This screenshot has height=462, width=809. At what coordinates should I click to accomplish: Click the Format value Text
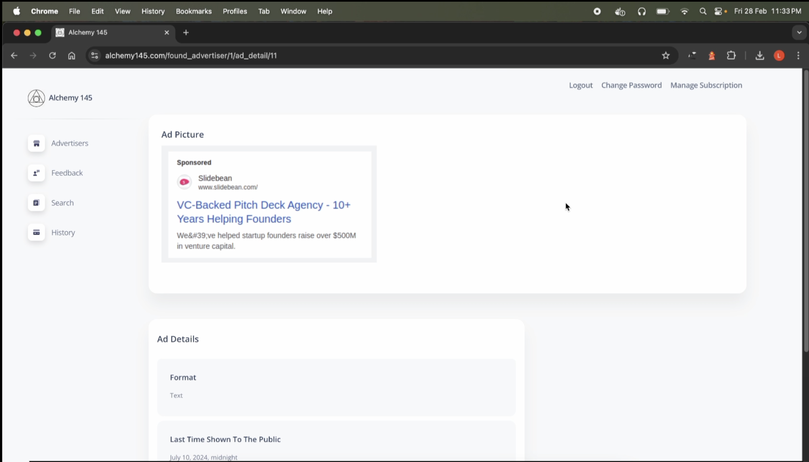pos(176,396)
